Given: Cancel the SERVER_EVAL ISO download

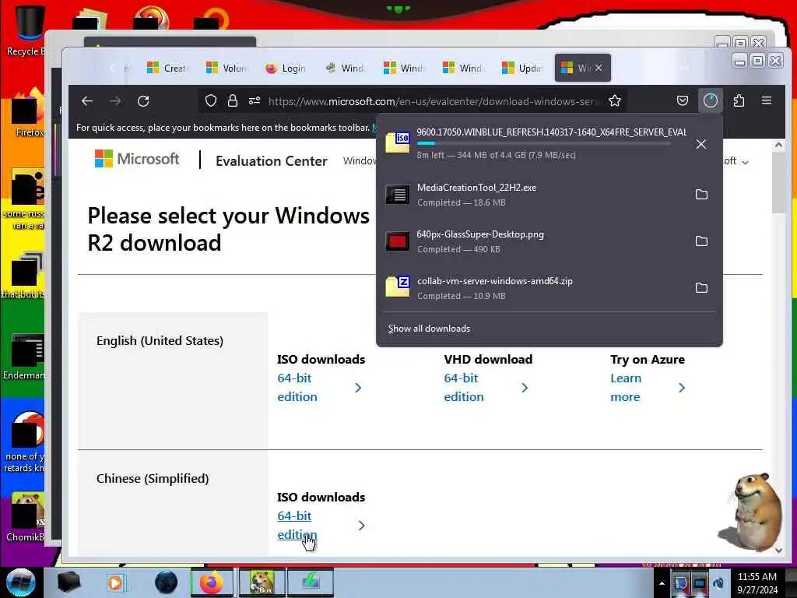Looking at the screenshot, I should 701,144.
